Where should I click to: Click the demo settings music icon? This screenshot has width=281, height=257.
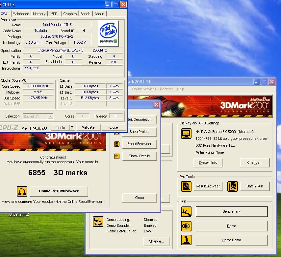pos(98,222)
